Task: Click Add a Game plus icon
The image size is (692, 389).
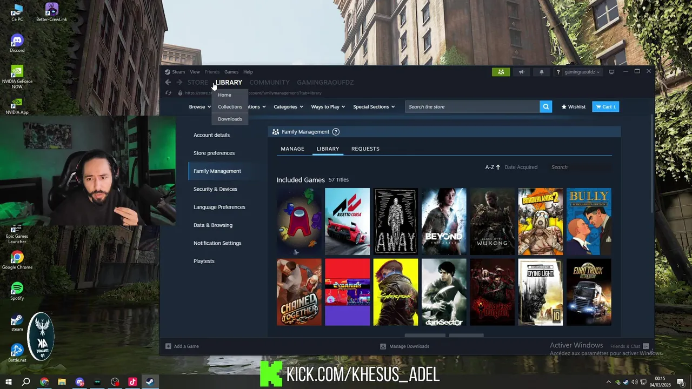Action: click(x=168, y=346)
